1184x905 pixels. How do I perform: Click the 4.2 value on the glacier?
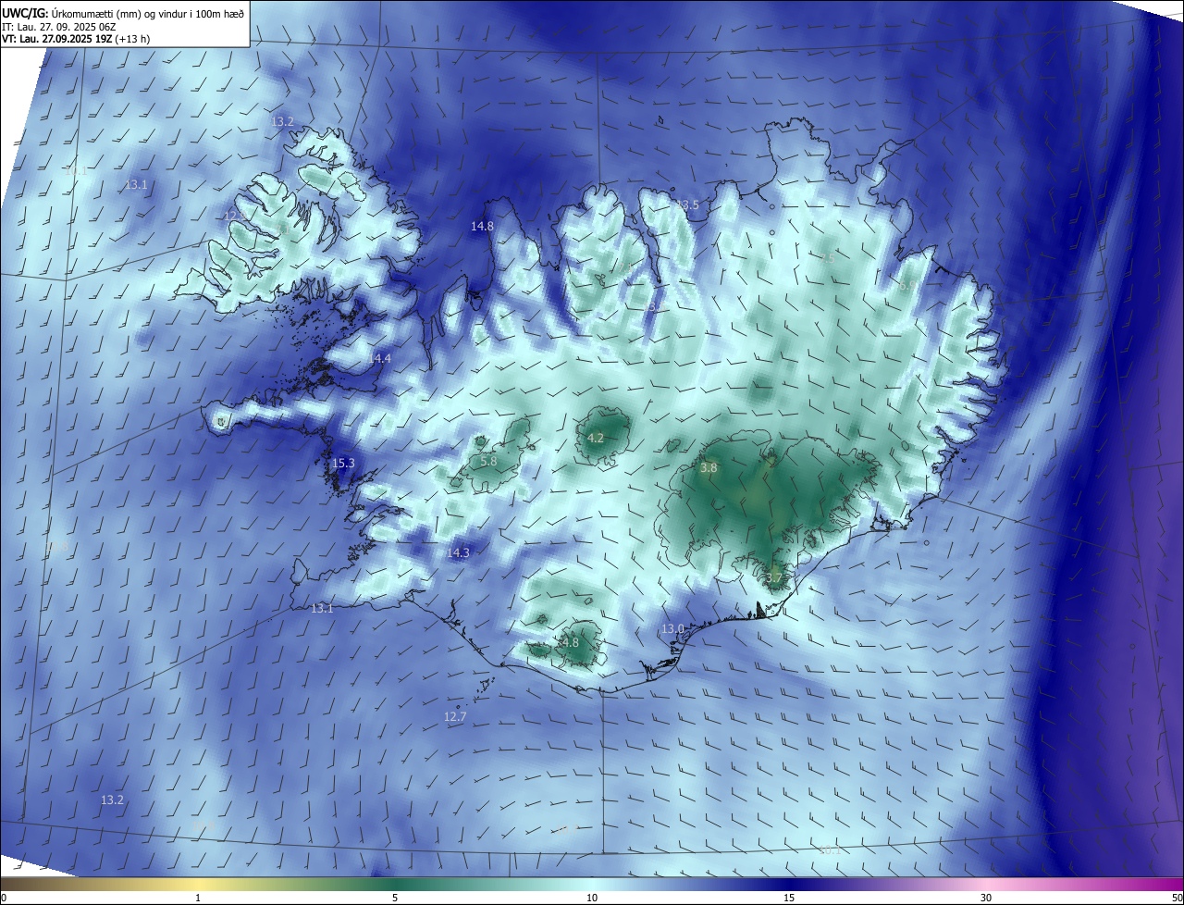click(596, 438)
